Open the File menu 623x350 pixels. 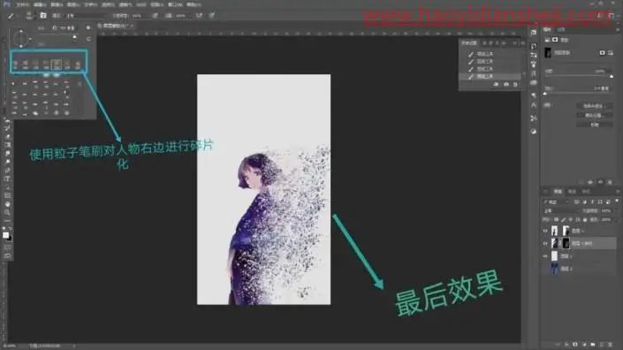tap(22, 4)
